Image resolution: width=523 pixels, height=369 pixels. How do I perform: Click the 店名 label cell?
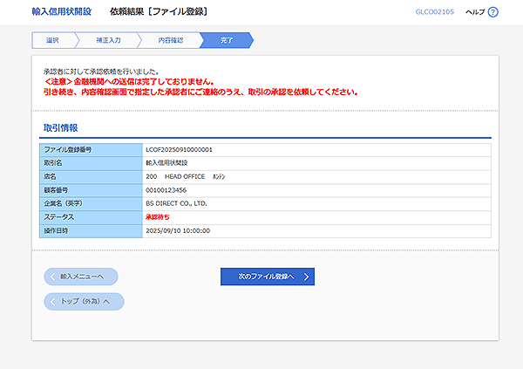(91, 177)
